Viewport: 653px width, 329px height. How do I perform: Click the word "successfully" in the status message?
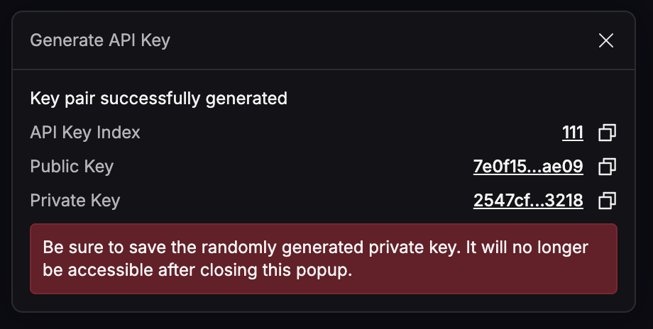tap(150, 99)
